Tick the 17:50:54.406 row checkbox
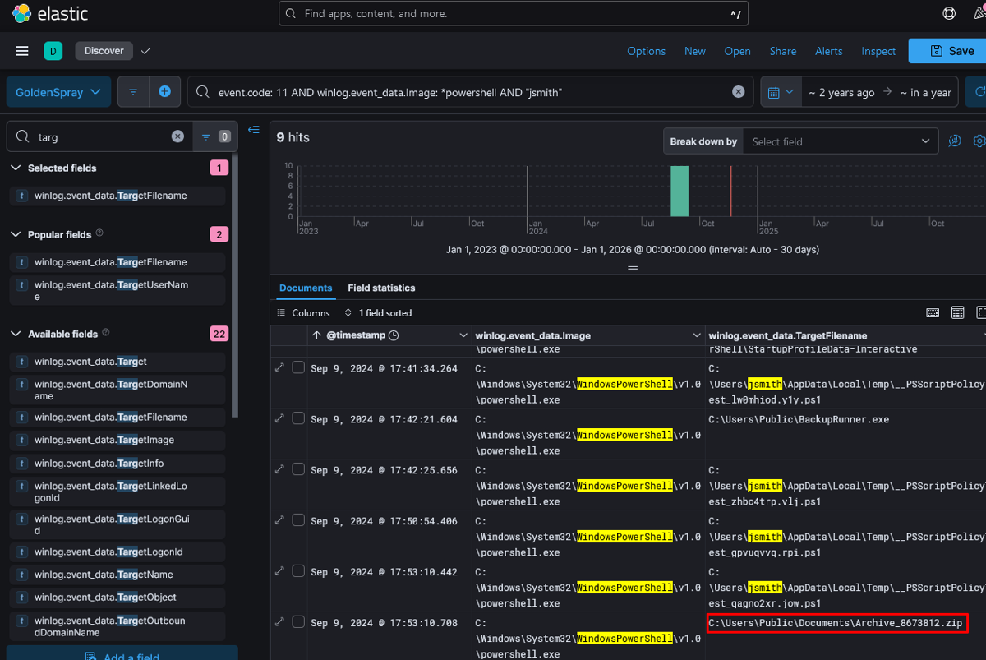Image resolution: width=986 pixels, height=660 pixels. (x=298, y=520)
